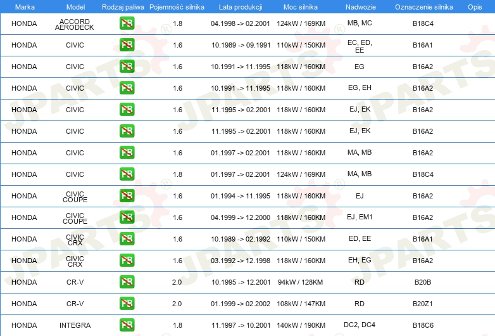Select the 10.1995 -> 12.2001 production years cell
Viewport: 495px width, 336px height.
[241, 282]
